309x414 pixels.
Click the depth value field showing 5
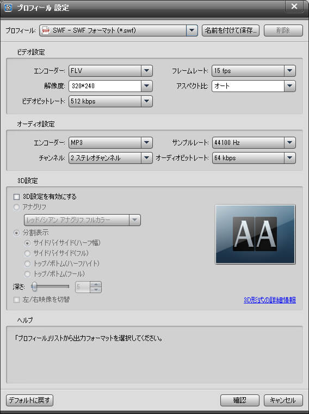point(83,287)
